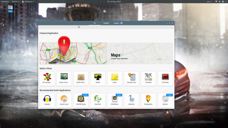This screenshot has height=128, width=228.
Task: Click the Featured Application heading
Action: [x=49, y=33]
